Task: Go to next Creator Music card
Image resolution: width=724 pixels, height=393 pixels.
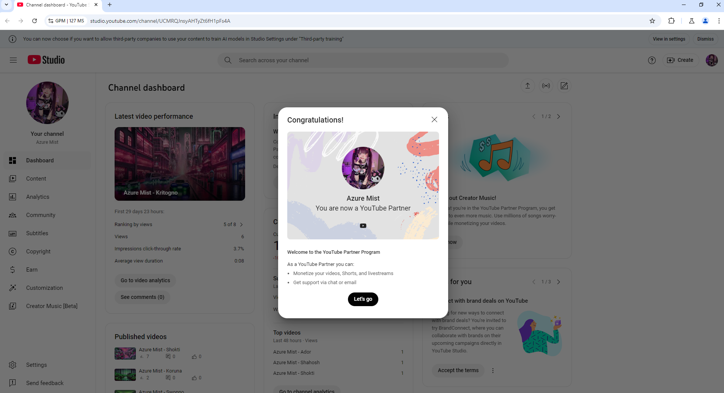Action: [x=559, y=116]
